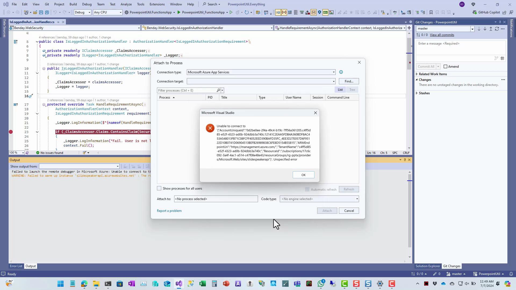Click the Breakpoint indicator on line 23
Image resolution: width=516 pixels, height=290 pixels.
click(x=11, y=132)
